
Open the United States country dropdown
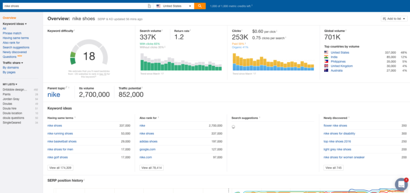click(x=174, y=6)
